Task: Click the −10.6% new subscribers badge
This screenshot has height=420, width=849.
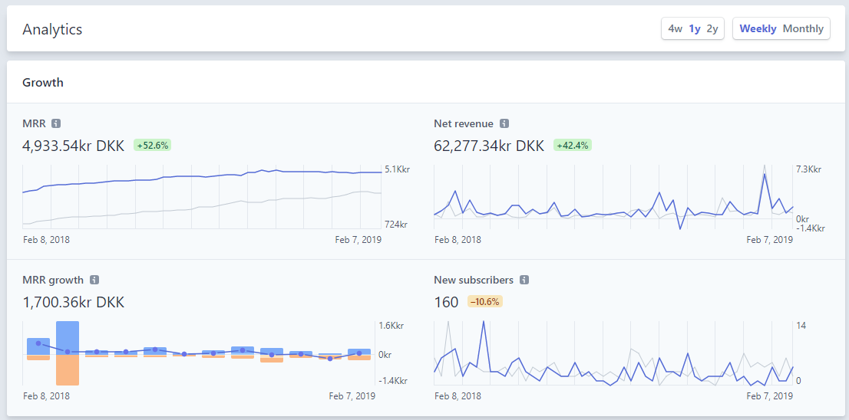Action: [x=484, y=302]
